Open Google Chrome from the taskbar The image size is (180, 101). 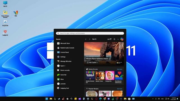tap(104, 99)
